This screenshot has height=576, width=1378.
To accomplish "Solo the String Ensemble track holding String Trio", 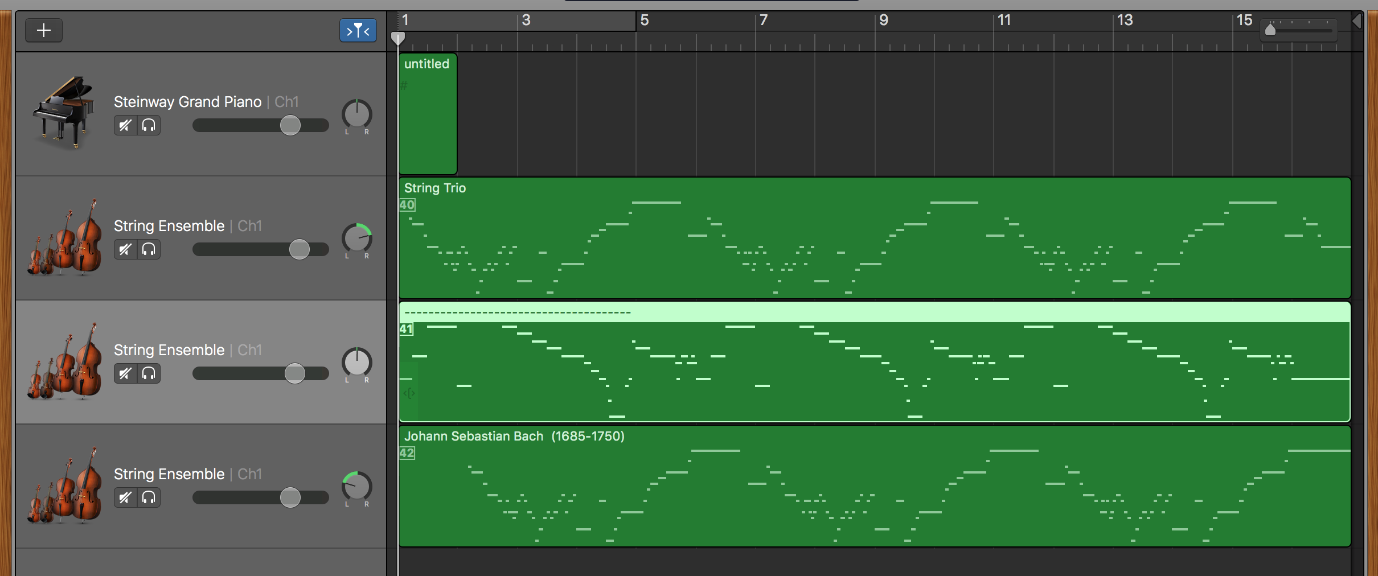I will 149,249.
